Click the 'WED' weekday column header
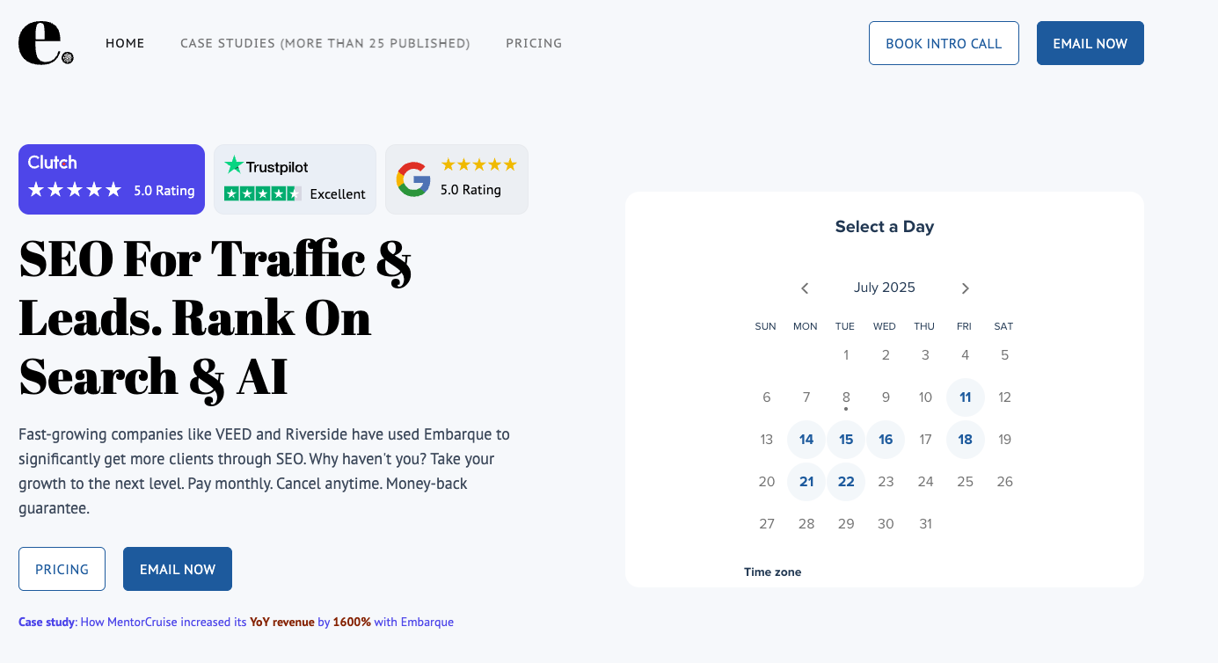 coord(885,326)
